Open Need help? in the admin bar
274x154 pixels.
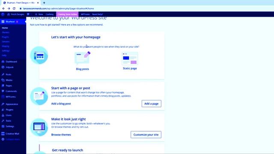click(x=98, y=14)
